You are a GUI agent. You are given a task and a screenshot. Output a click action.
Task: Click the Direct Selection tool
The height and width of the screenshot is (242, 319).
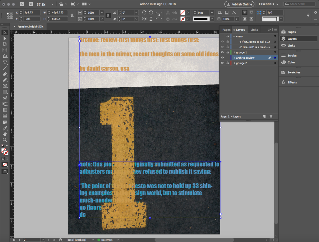point(5,38)
